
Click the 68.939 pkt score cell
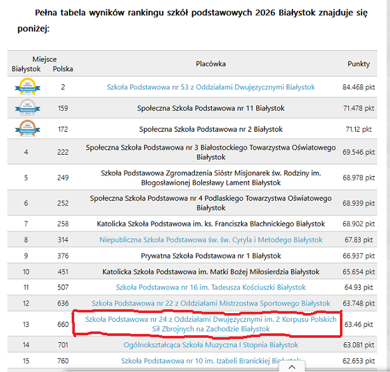click(358, 203)
